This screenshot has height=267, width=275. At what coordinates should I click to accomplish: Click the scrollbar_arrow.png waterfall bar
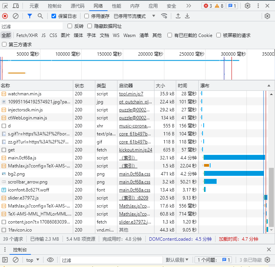[x=210, y=182]
